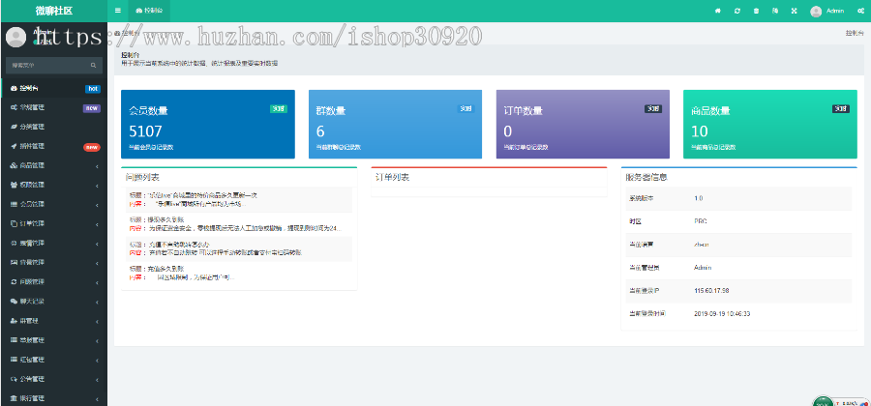The image size is (871, 406).
Task: Click the chevron on the 银行管理 row
Action: [x=97, y=399]
